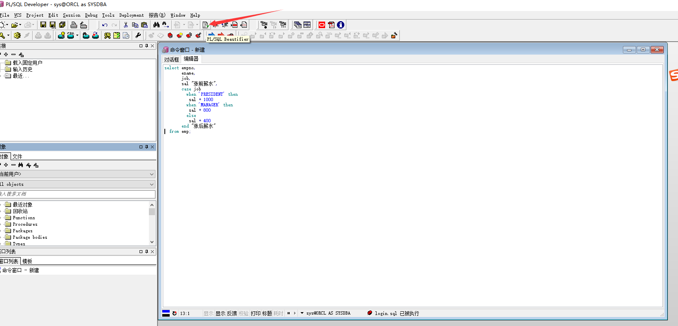Click the Preferences wrench icon

[138, 35]
